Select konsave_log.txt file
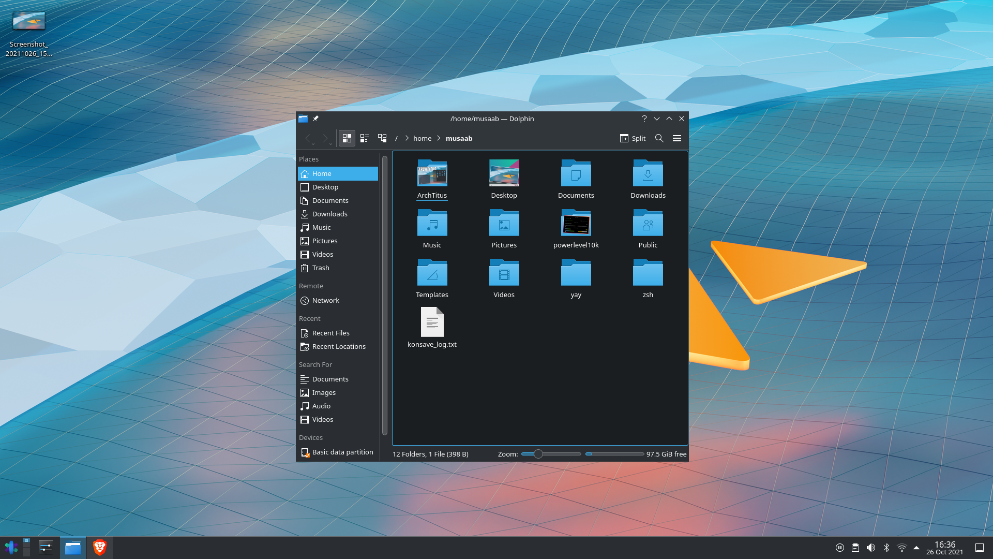Screen dimensions: 993x559 pyautogui.click(x=432, y=328)
